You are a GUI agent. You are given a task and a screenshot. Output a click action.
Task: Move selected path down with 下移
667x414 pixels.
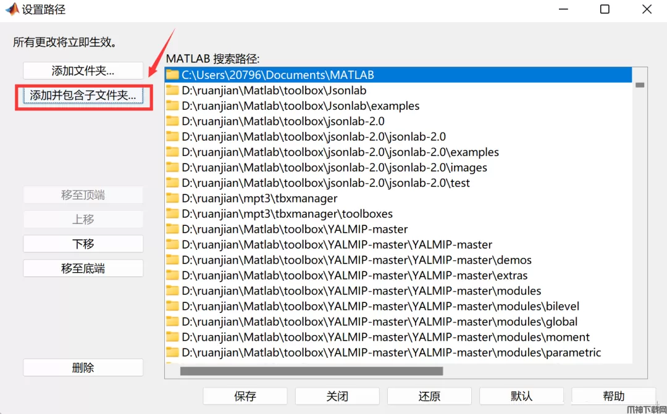[x=83, y=244]
